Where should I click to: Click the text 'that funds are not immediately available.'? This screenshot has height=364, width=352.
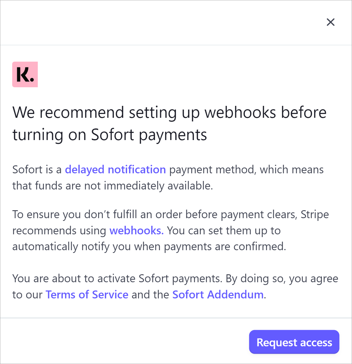113,186
